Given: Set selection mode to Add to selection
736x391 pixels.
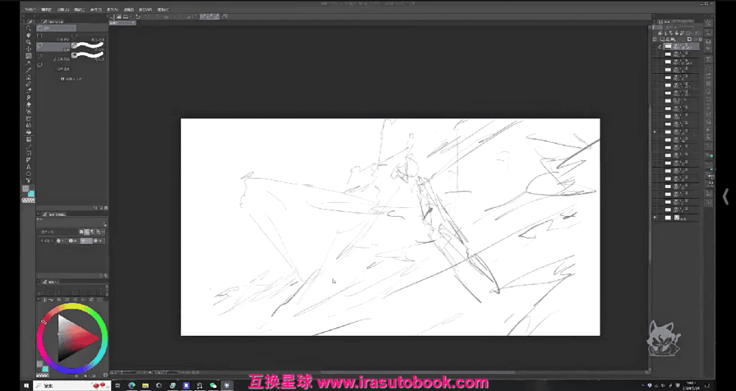Looking at the screenshot, I should click(x=87, y=232).
